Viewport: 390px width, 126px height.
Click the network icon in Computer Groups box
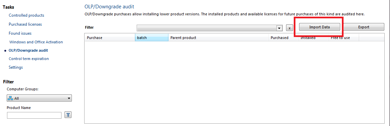pos(10,98)
